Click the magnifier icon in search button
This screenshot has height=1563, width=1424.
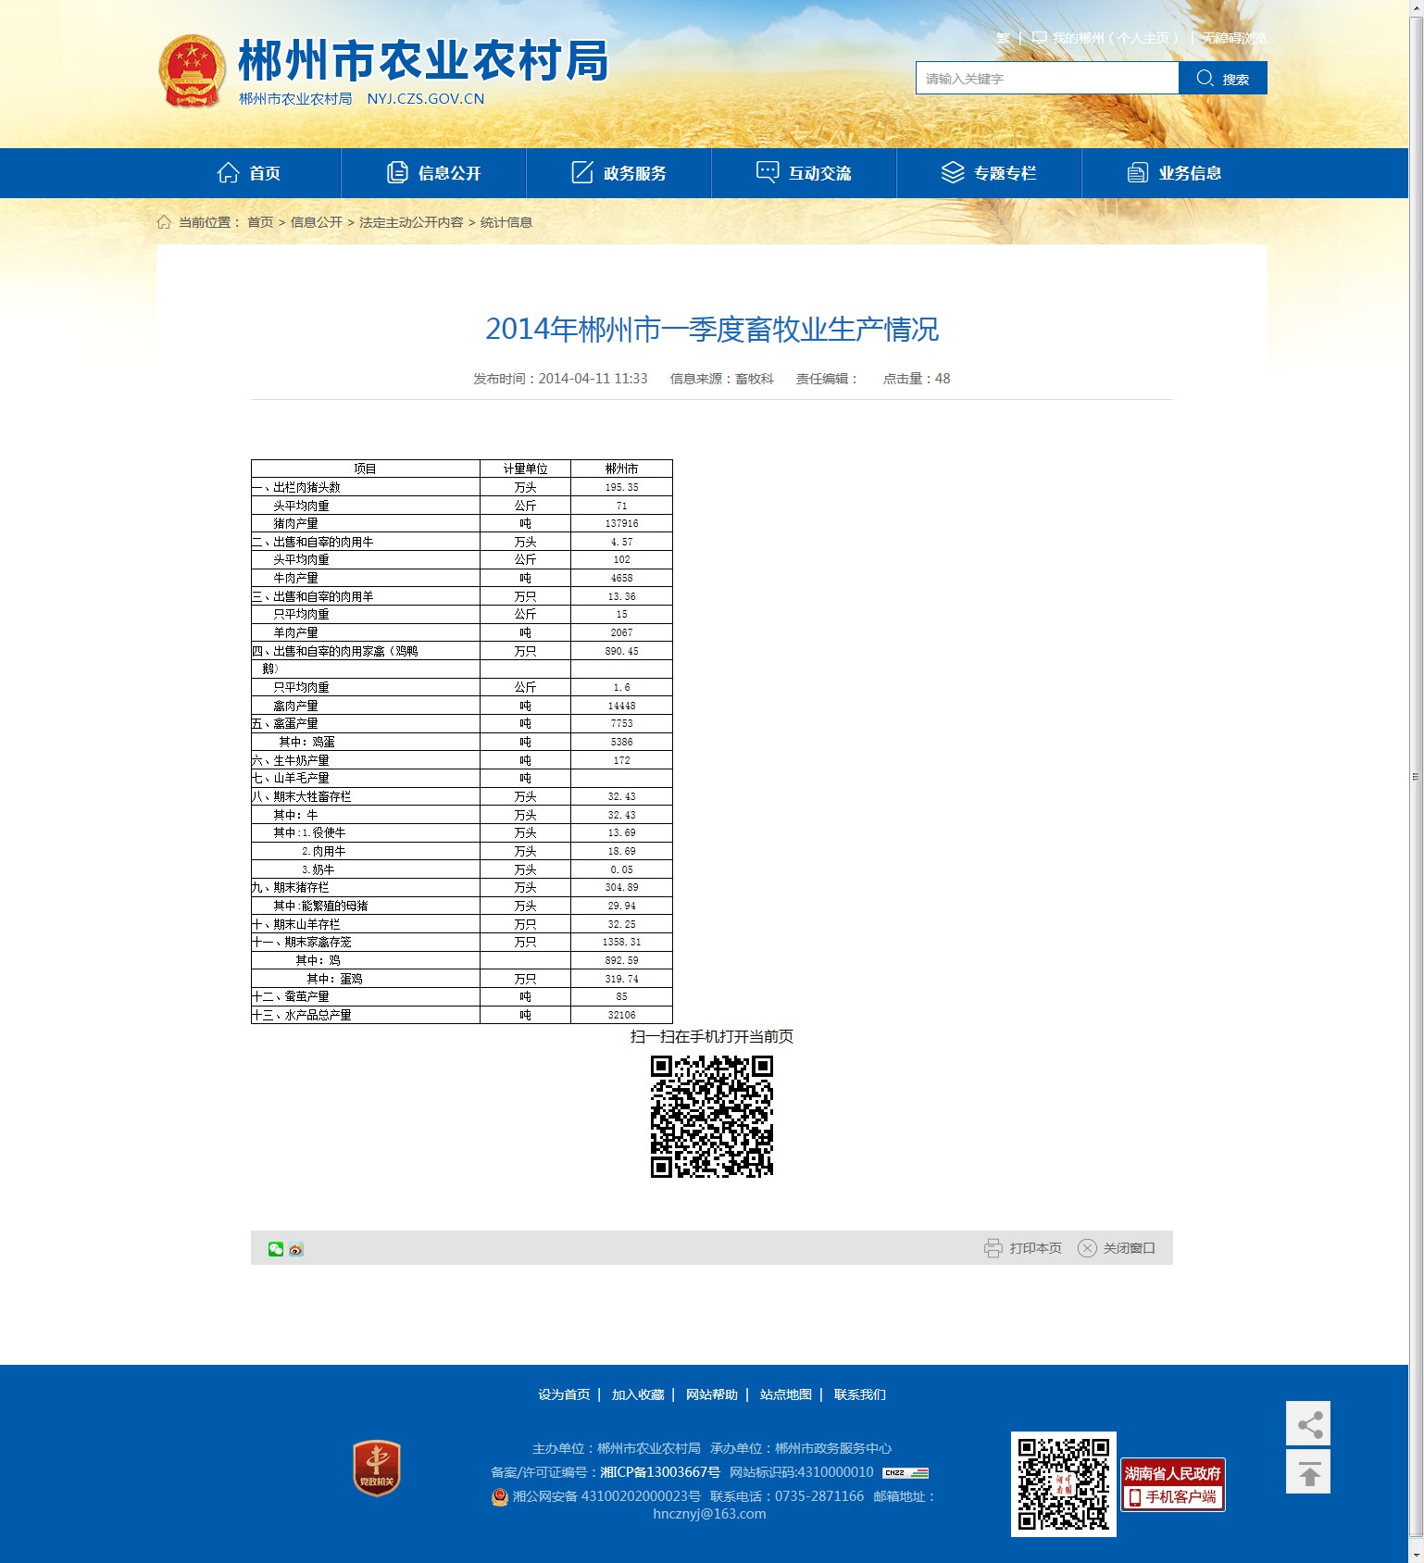click(1205, 78)
